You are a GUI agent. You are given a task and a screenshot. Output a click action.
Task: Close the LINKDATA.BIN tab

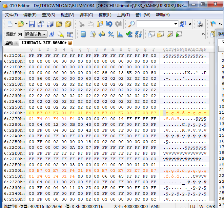70,43
